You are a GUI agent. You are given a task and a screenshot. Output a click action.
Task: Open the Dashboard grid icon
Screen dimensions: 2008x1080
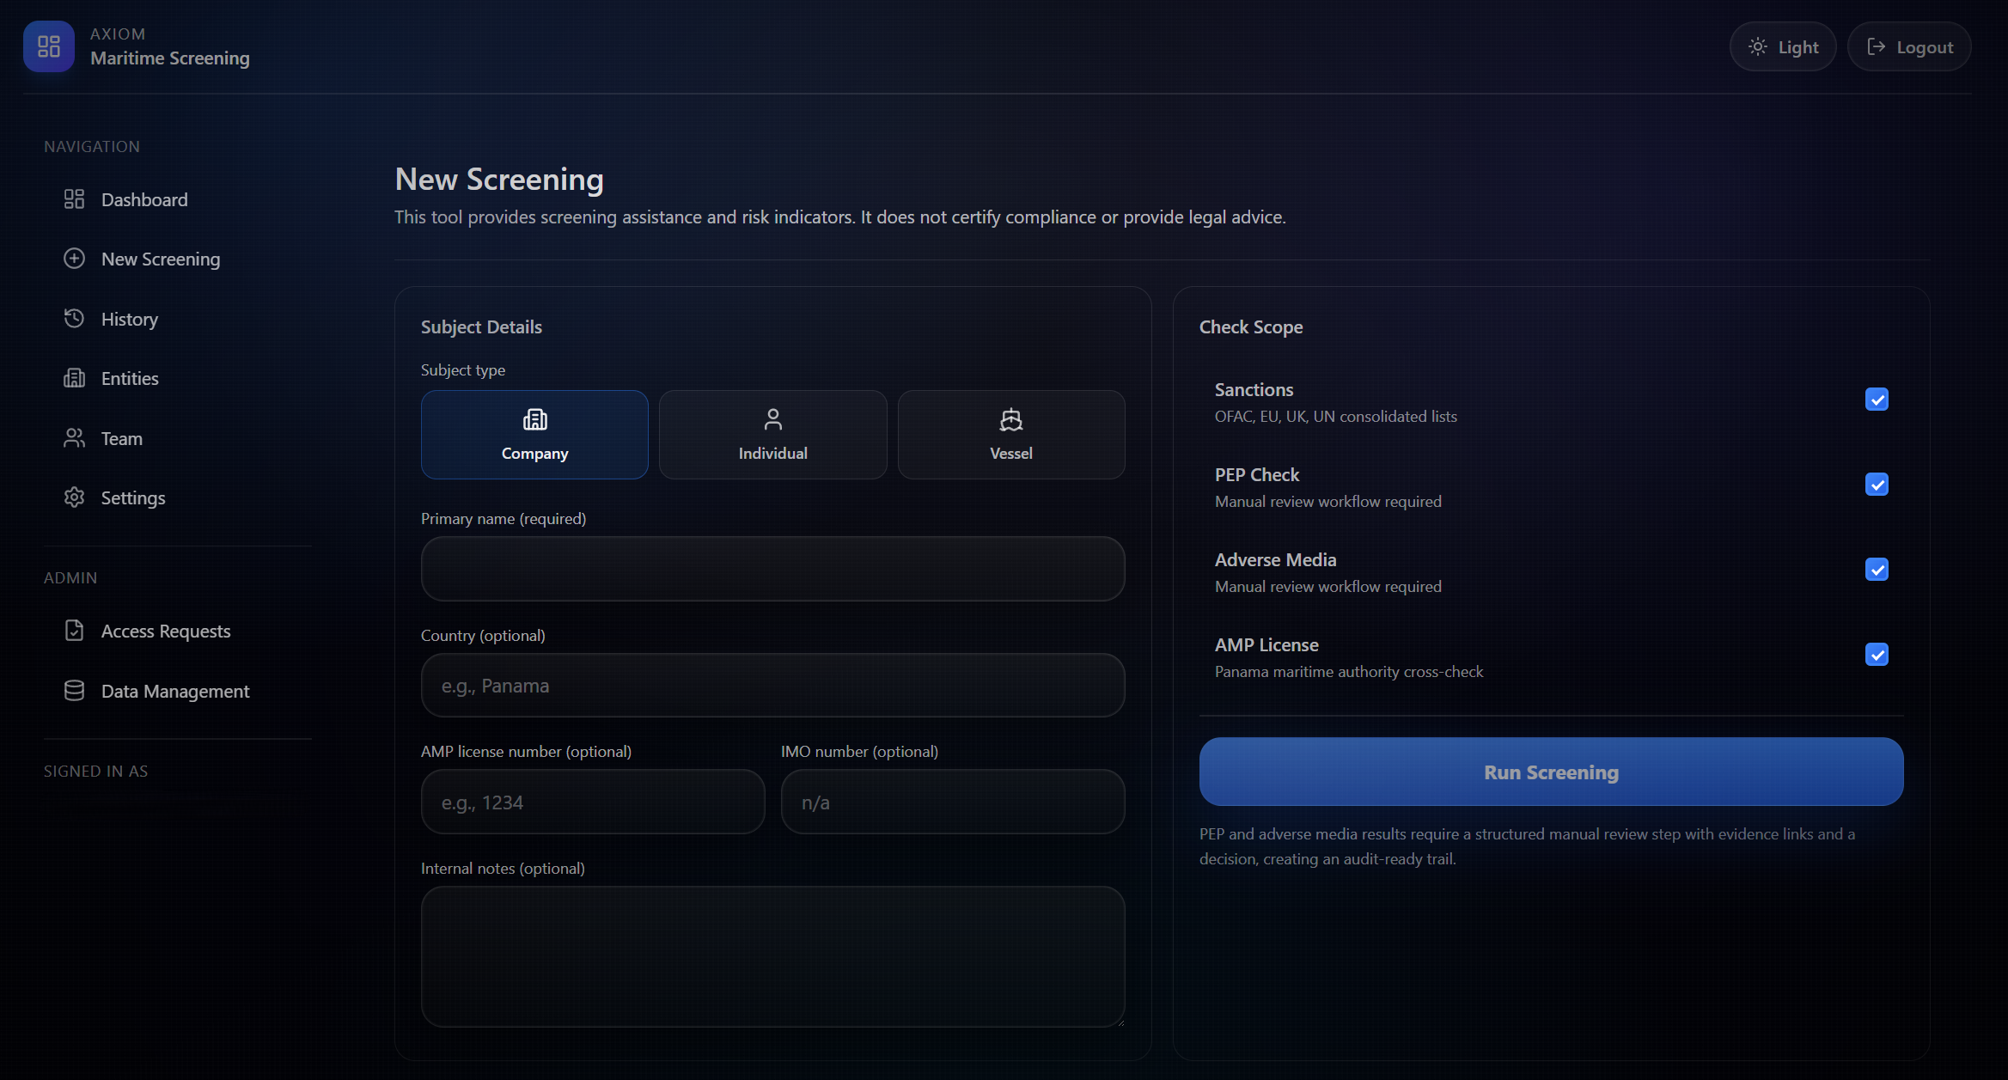point(74,199)
